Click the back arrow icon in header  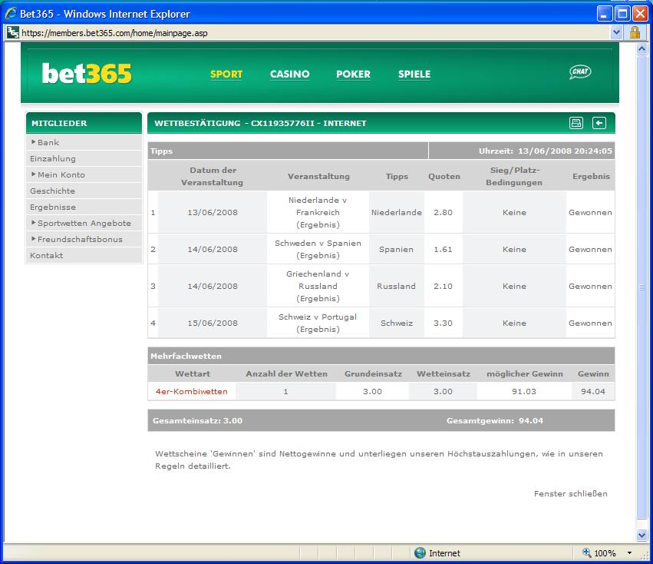pos(599,123)
